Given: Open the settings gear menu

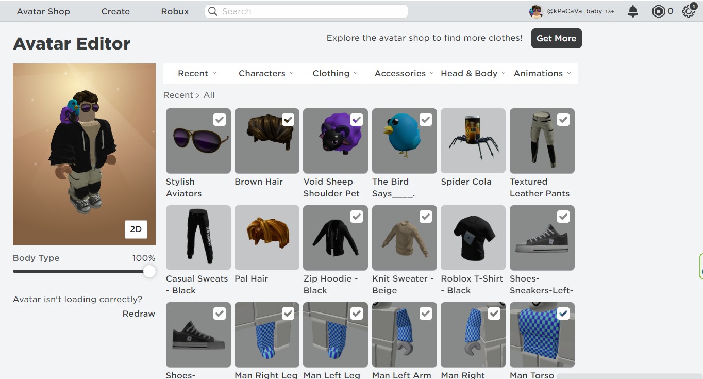Looking at the screenshot, I should (x=689, y=11).
